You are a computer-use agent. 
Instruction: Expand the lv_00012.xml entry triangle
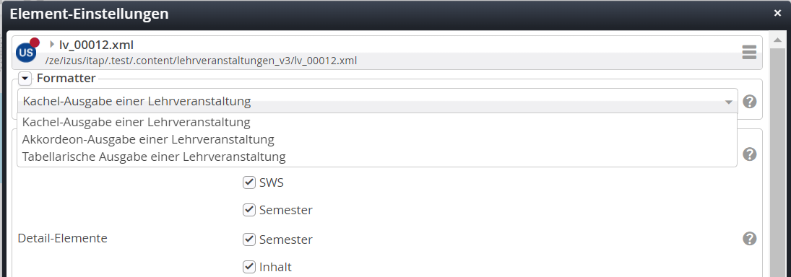point(52,44)
